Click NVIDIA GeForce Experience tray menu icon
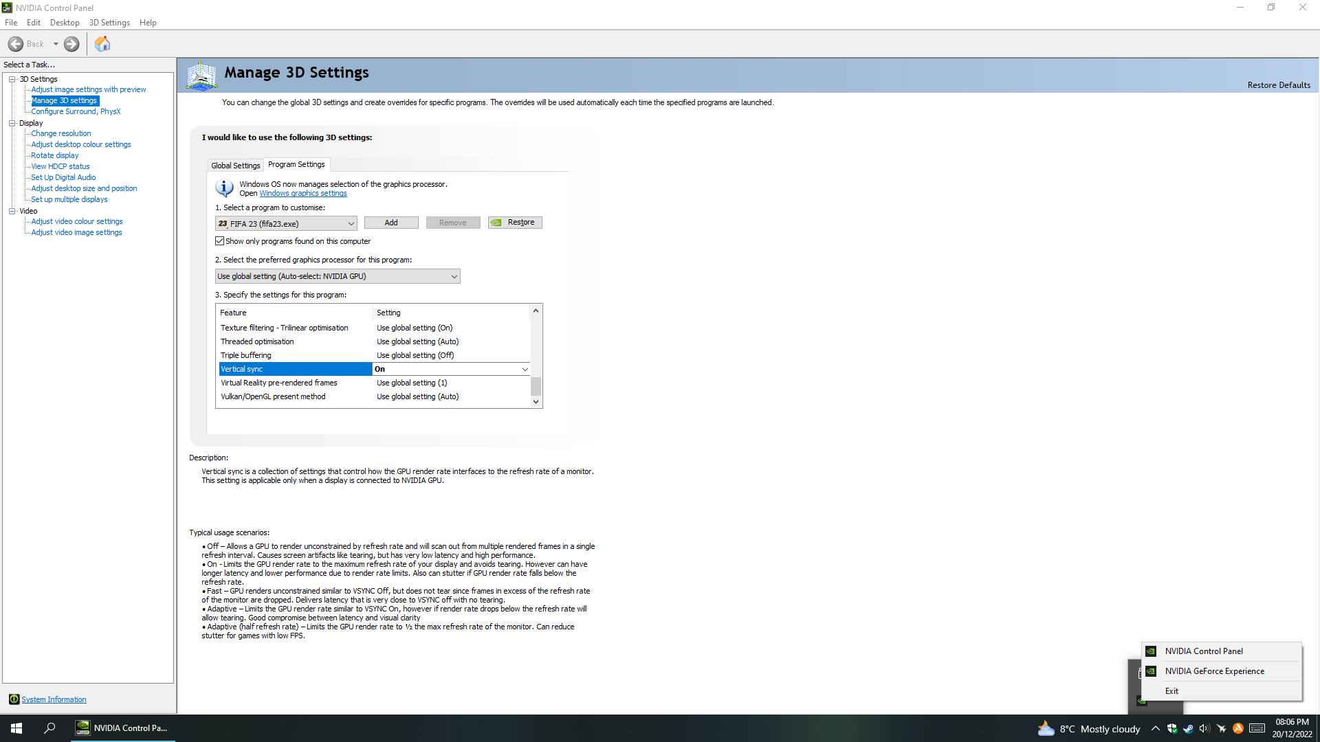Viewport: 1320px width, 742px height. 1151,671
